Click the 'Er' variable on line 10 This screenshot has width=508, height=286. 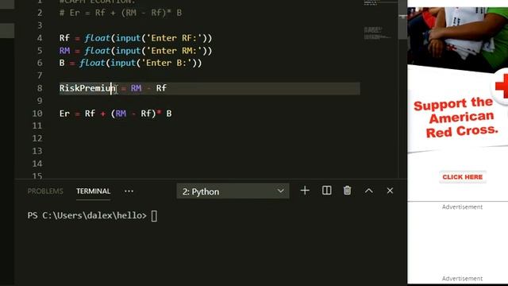(x=64, y=114)
